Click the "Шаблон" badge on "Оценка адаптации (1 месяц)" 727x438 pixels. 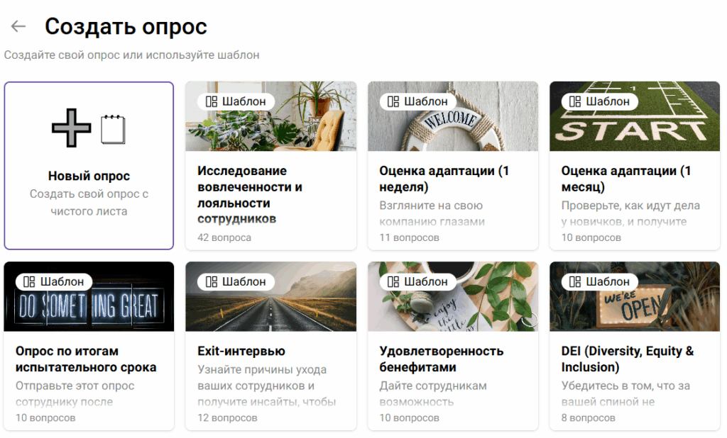601,101
